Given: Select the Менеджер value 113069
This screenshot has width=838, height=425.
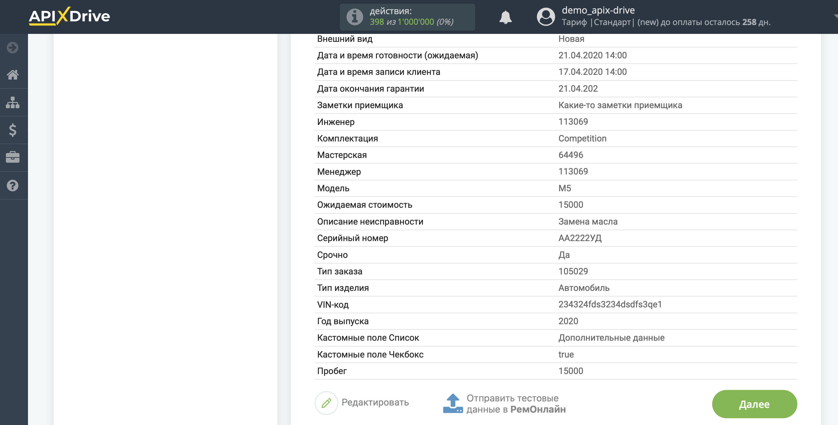Looking at the screenshot, I should (x=573, y=172).
